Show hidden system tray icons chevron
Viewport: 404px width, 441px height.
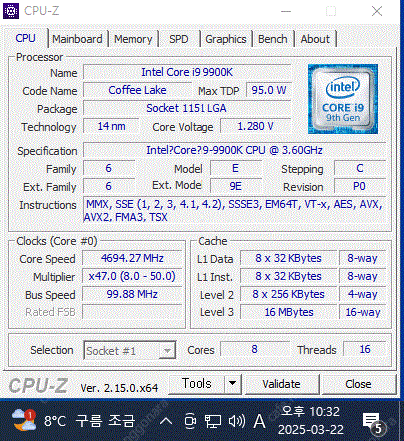(x=166, y=421)
